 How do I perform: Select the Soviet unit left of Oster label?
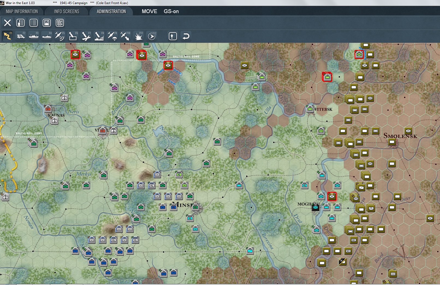397,197
